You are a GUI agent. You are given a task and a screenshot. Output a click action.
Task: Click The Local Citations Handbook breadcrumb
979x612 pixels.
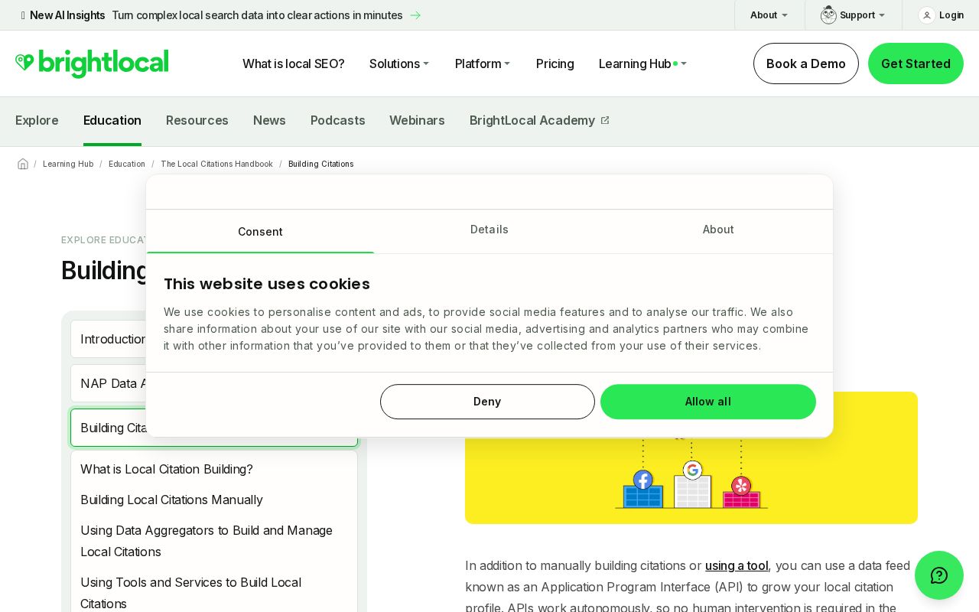pos(216,164)
